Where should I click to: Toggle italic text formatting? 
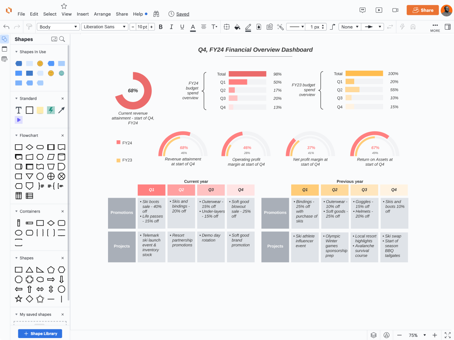pyautogui.click(x=171, y=27)
